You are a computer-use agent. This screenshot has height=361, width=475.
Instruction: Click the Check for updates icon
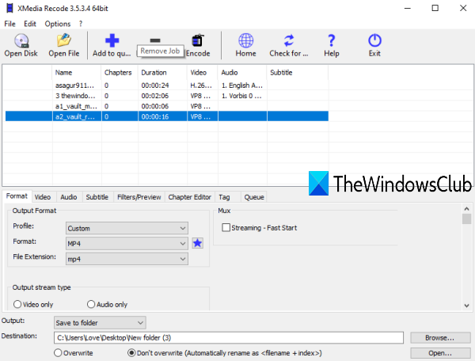[289, 40]
